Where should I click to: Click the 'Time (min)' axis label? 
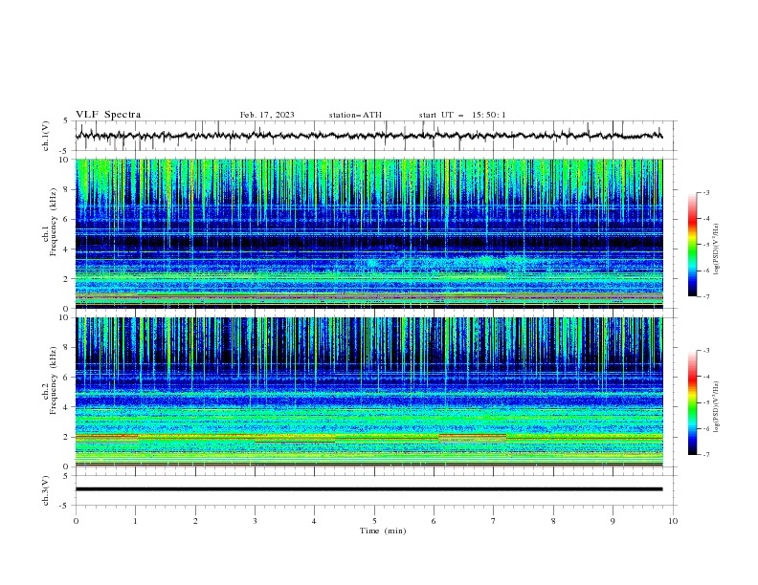[383, 531]
